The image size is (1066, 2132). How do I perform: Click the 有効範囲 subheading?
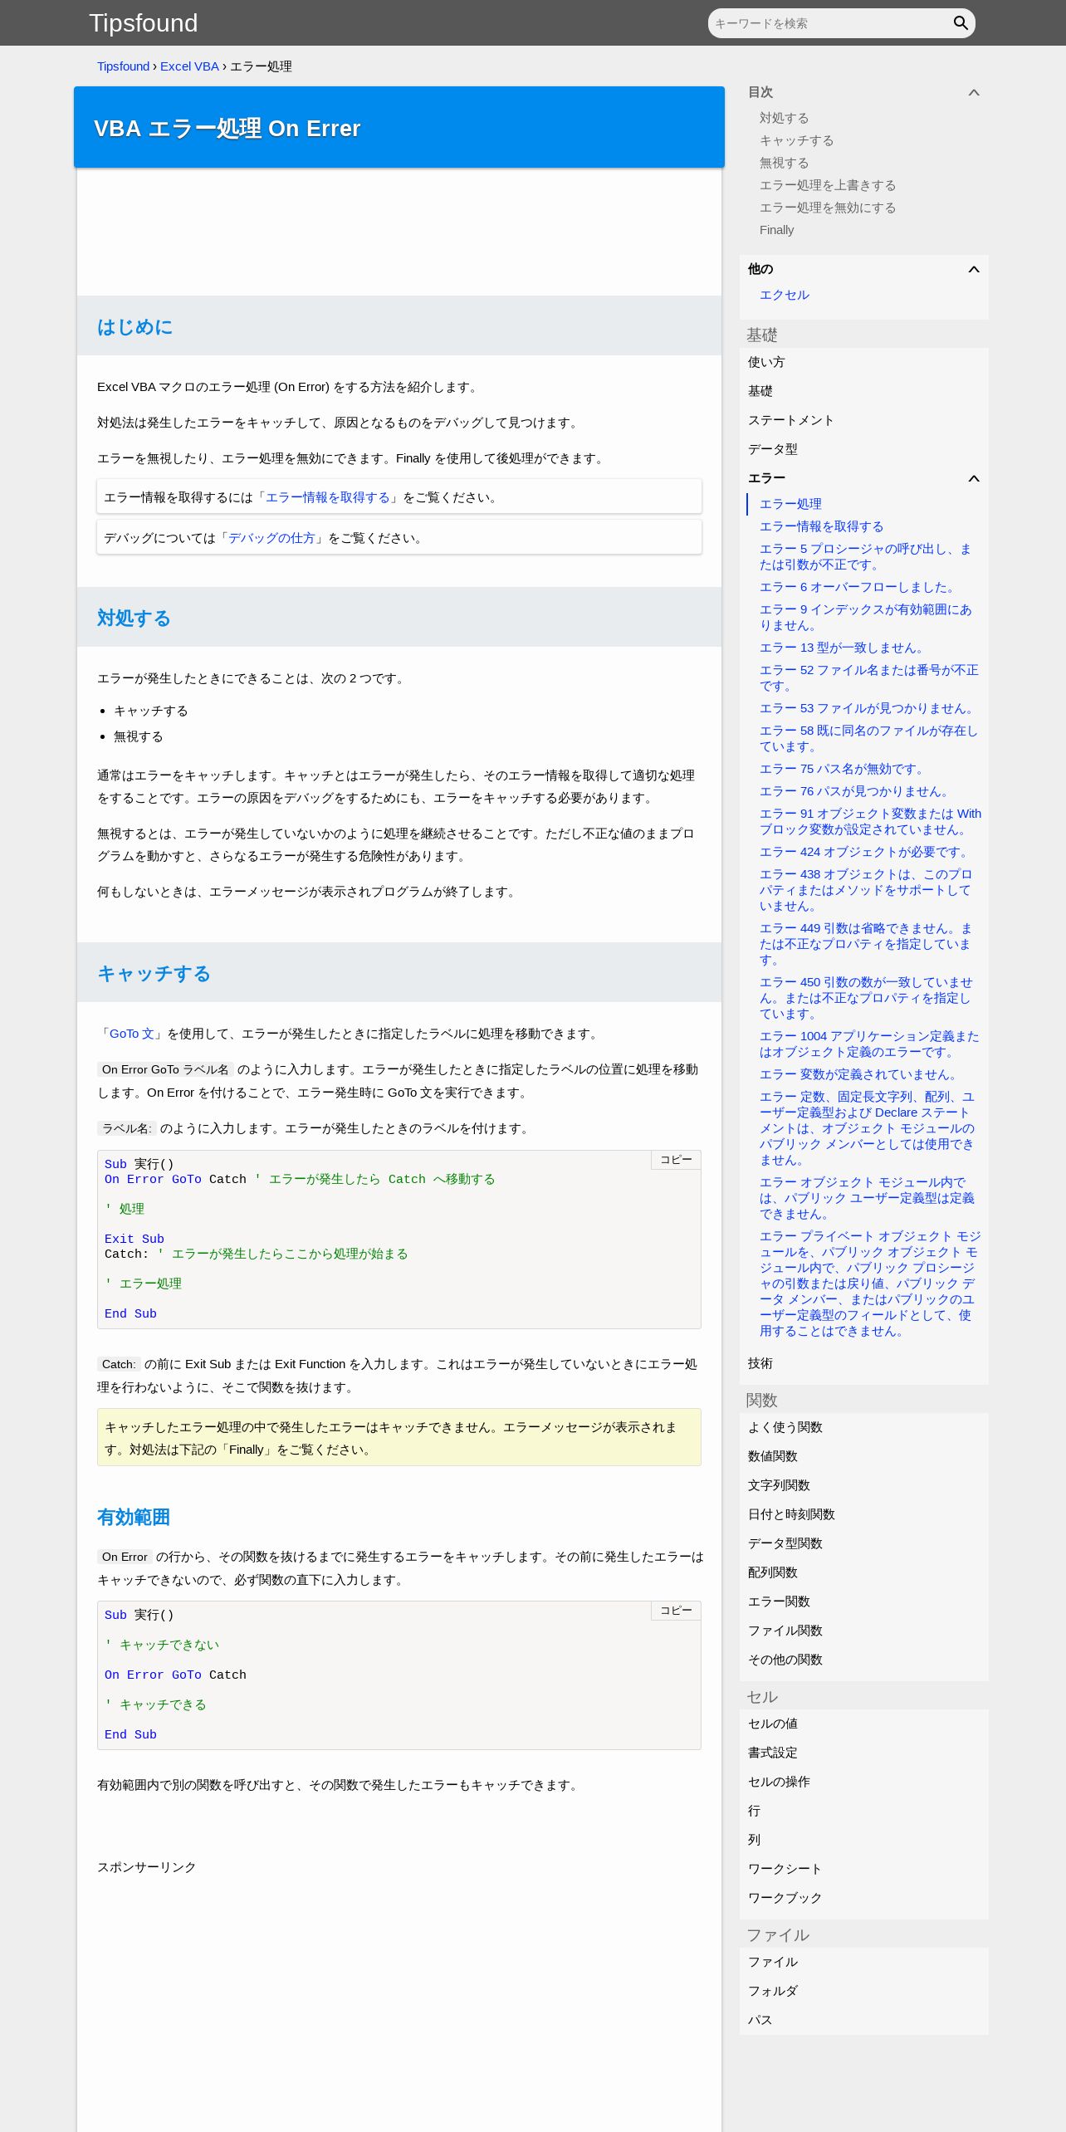coord(134,1517)
